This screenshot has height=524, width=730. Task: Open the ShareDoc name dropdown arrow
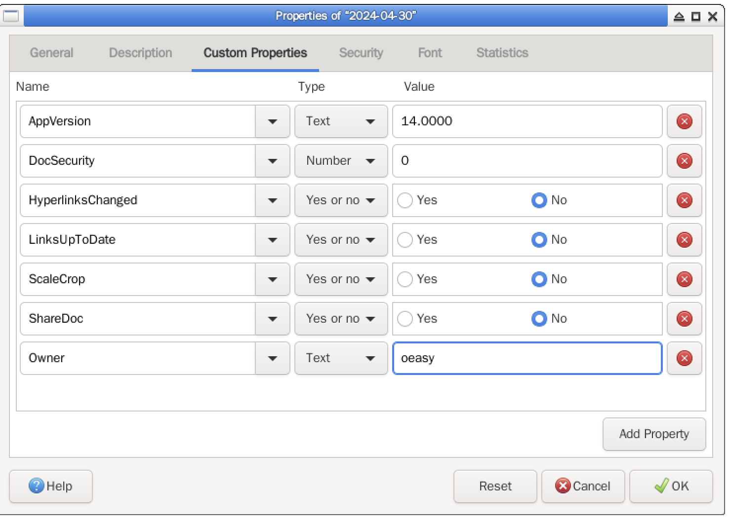pyautogui.click(x=273, y=319)
